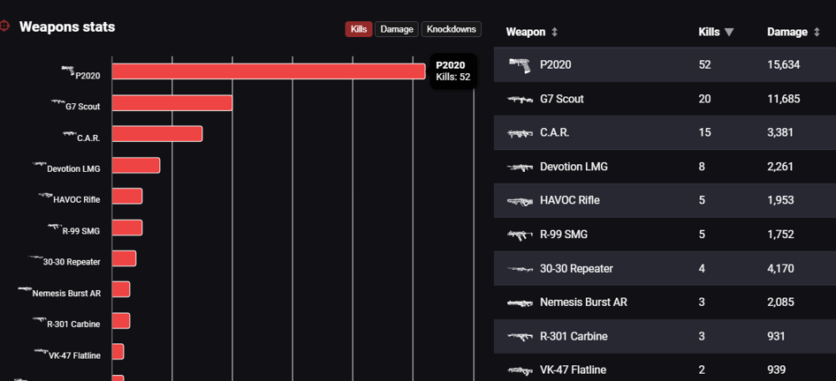Click R-301 Carbine name in table

tap(574, 336)
